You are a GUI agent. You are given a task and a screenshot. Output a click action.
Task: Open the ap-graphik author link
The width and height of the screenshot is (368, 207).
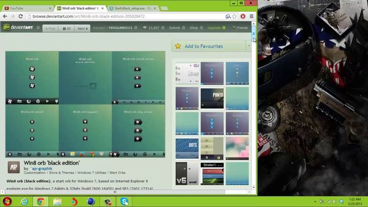pos(42,168)
